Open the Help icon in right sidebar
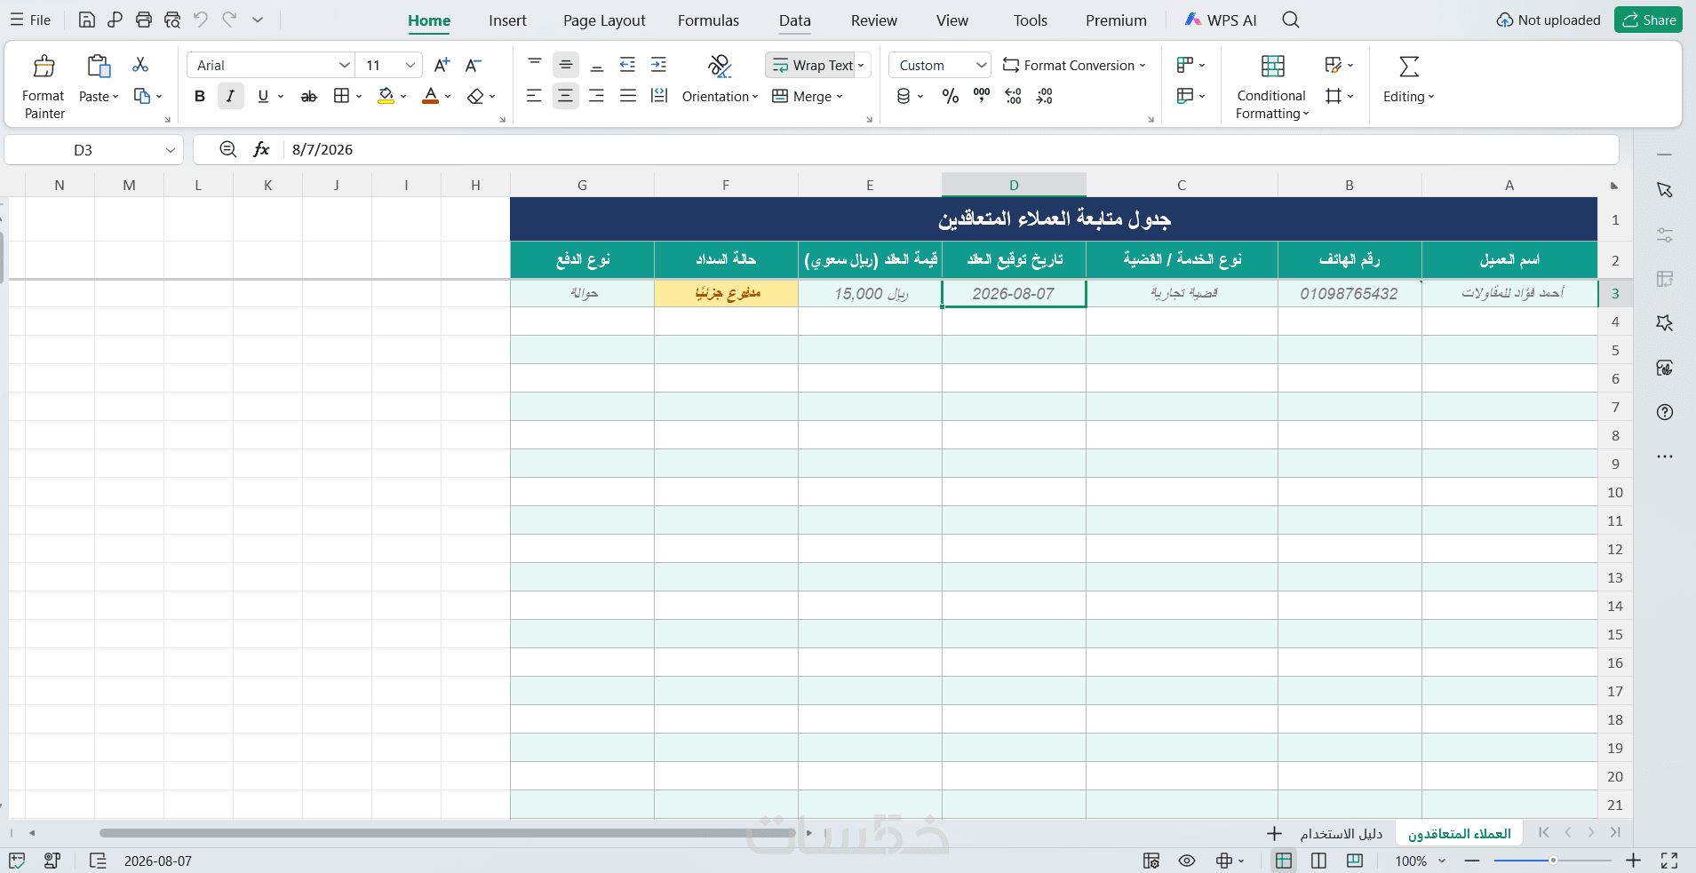This screenshot has width=1696, height=873. (x=1665, y=412)
